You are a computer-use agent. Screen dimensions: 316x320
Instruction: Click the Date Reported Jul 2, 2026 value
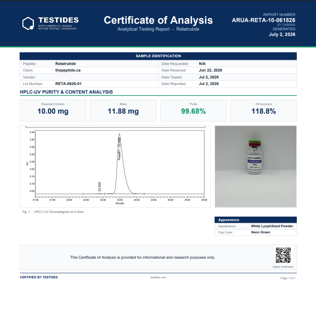point(208,84)
